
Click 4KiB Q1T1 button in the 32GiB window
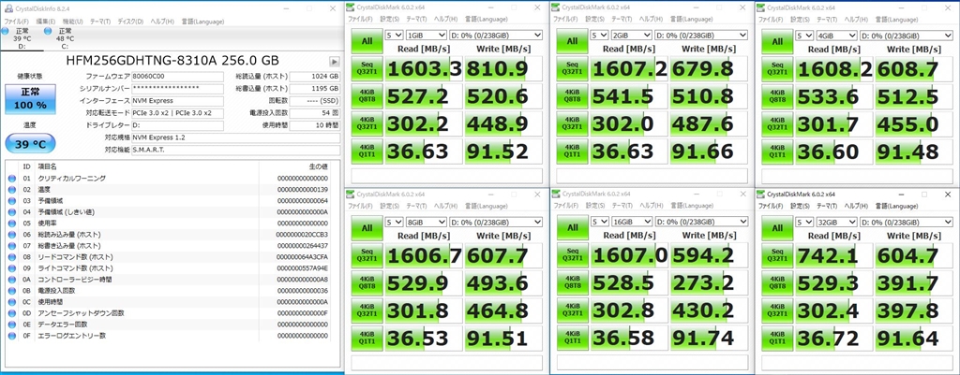tap(777, 338)
